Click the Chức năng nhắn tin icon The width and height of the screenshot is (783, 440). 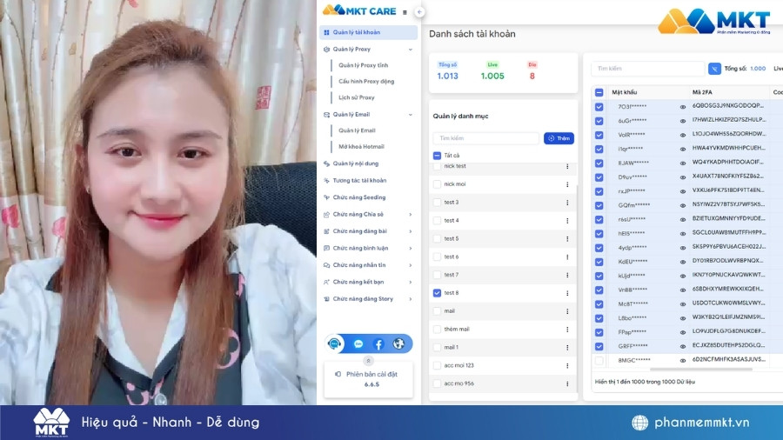(x=326, y=265)
